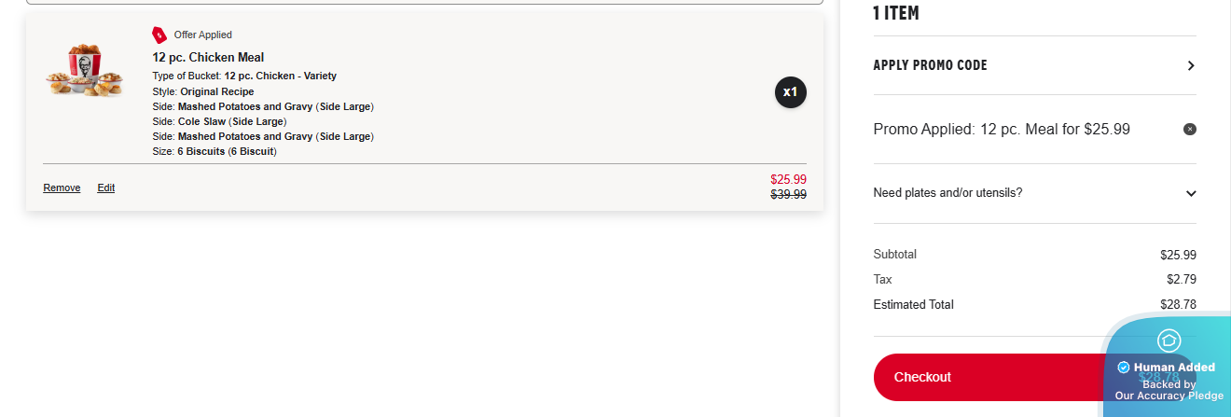Image resolution: width=1231 pixels, height=417 pixels.
Task: Open the 'Our Accuracy Pledge' text
Action: pyautogui.click(x=1169, y=396)
